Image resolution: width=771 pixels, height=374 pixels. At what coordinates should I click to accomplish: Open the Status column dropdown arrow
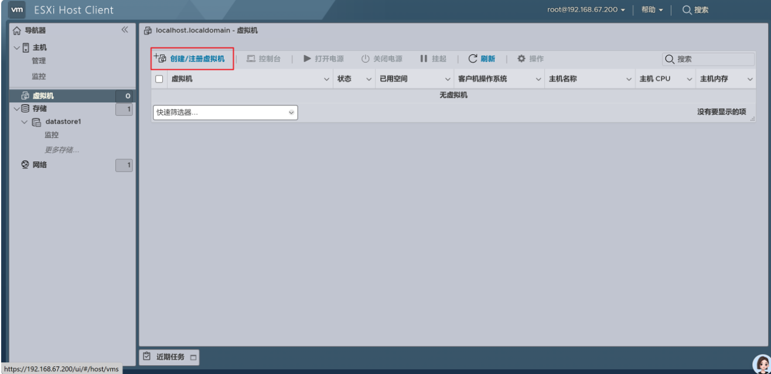[x=369, y=79]
